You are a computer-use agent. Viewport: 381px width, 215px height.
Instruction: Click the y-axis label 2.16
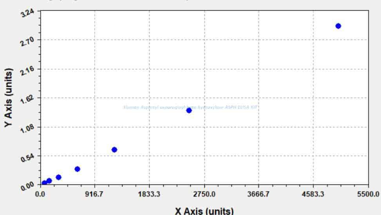[x=27, y=71]
